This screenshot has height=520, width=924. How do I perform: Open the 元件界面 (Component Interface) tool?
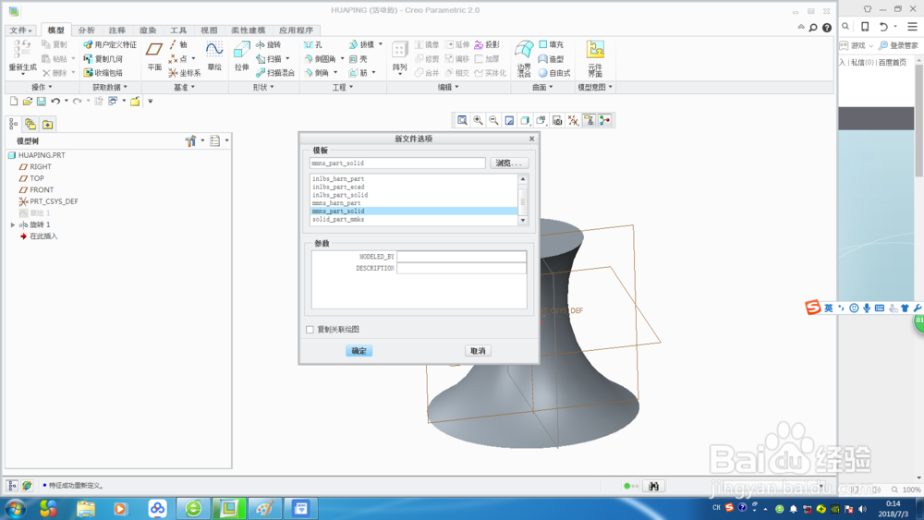click(595, 59)
